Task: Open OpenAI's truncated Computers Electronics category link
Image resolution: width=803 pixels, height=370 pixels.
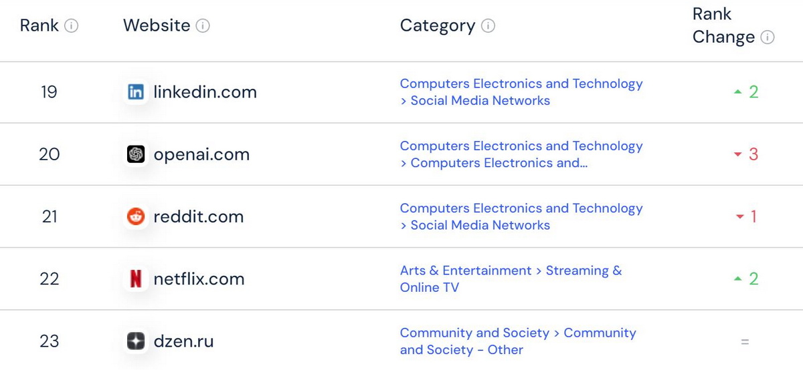Action: (499, 163)
